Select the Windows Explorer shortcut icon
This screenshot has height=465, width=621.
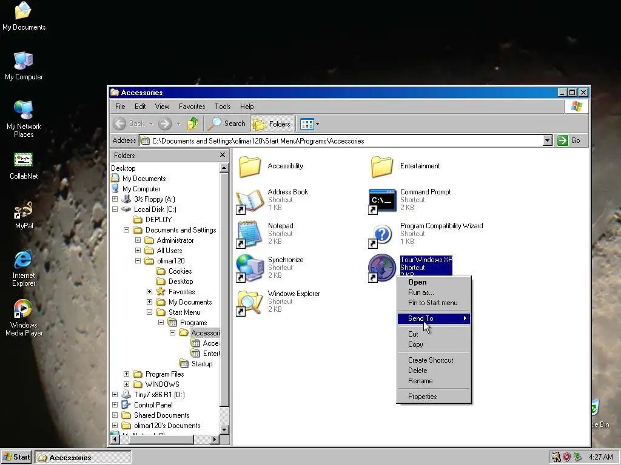tap(249, 302)
